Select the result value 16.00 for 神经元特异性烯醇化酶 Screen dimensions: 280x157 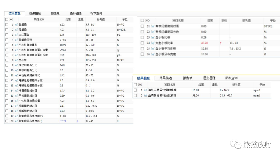coord(195,90)
